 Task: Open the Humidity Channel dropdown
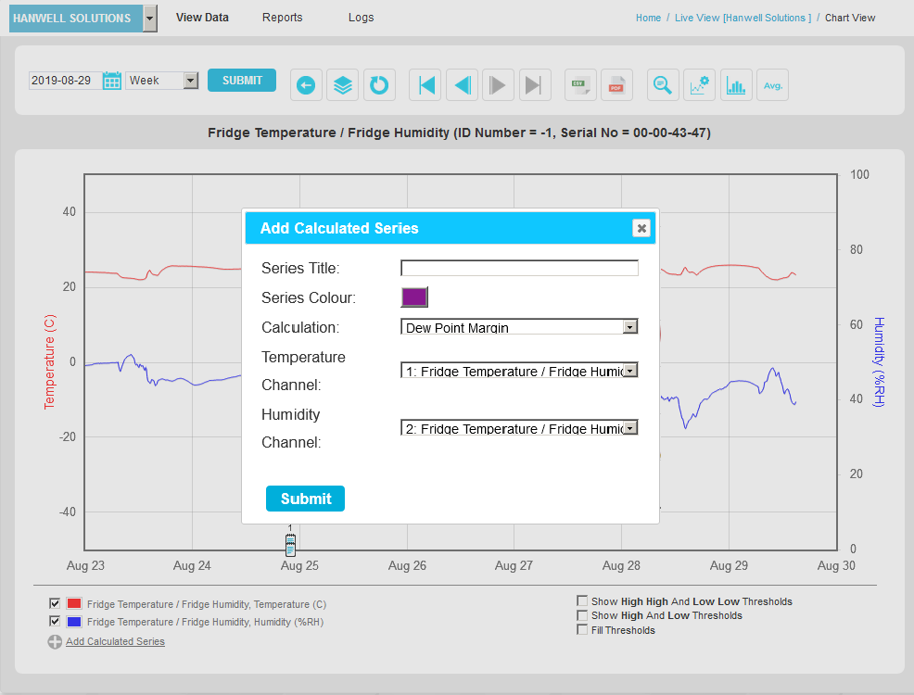[519, 428]
